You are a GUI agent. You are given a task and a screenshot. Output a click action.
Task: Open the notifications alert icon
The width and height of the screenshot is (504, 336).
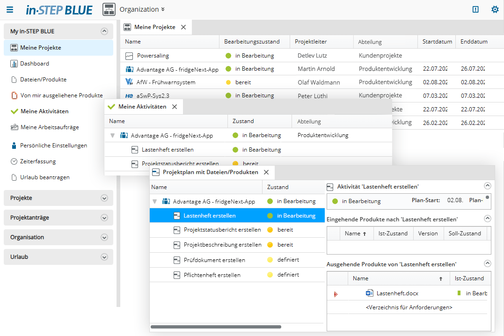pos(475,9)
